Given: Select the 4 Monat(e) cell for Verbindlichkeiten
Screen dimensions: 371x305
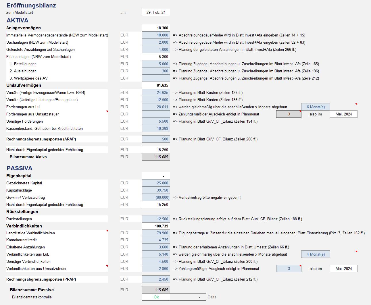Looking at the screenshot, I should 316,254.
